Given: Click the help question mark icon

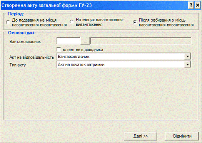Looking at the screenshot, I should point(191,5).
